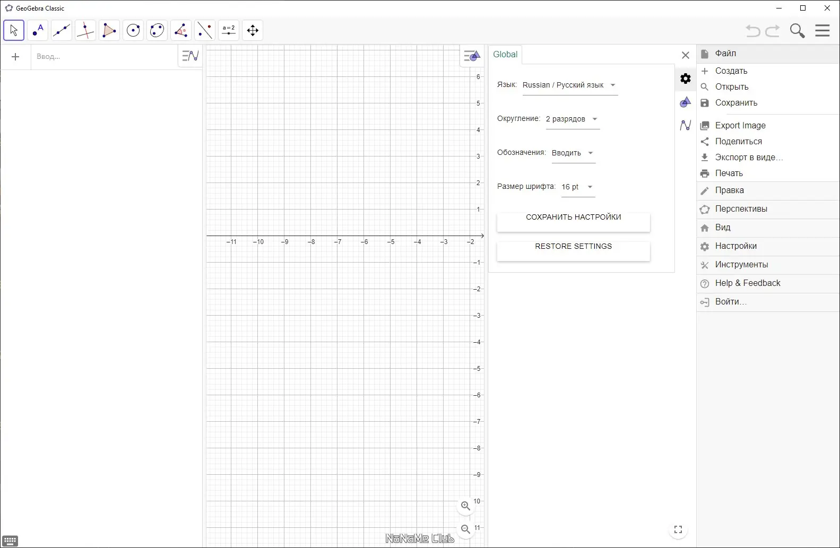Zoom out on the graphics view

point(465,529)
